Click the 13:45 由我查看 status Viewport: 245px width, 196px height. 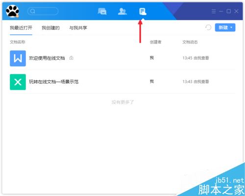(x=196, y=58)
